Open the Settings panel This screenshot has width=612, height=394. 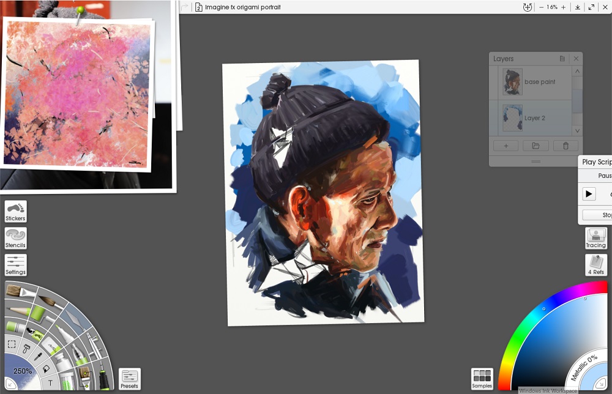coord(16,266)
